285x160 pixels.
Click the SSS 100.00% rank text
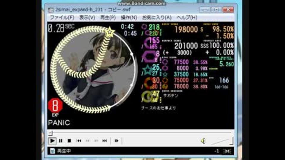tap(217, 46)
